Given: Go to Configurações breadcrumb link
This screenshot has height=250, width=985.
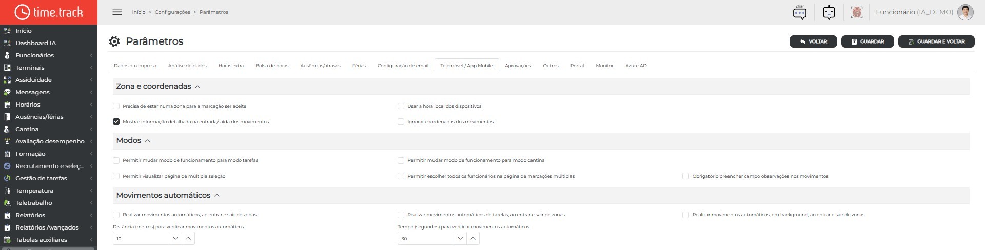Looking at the screenshot, I should (x=172, y=12).
